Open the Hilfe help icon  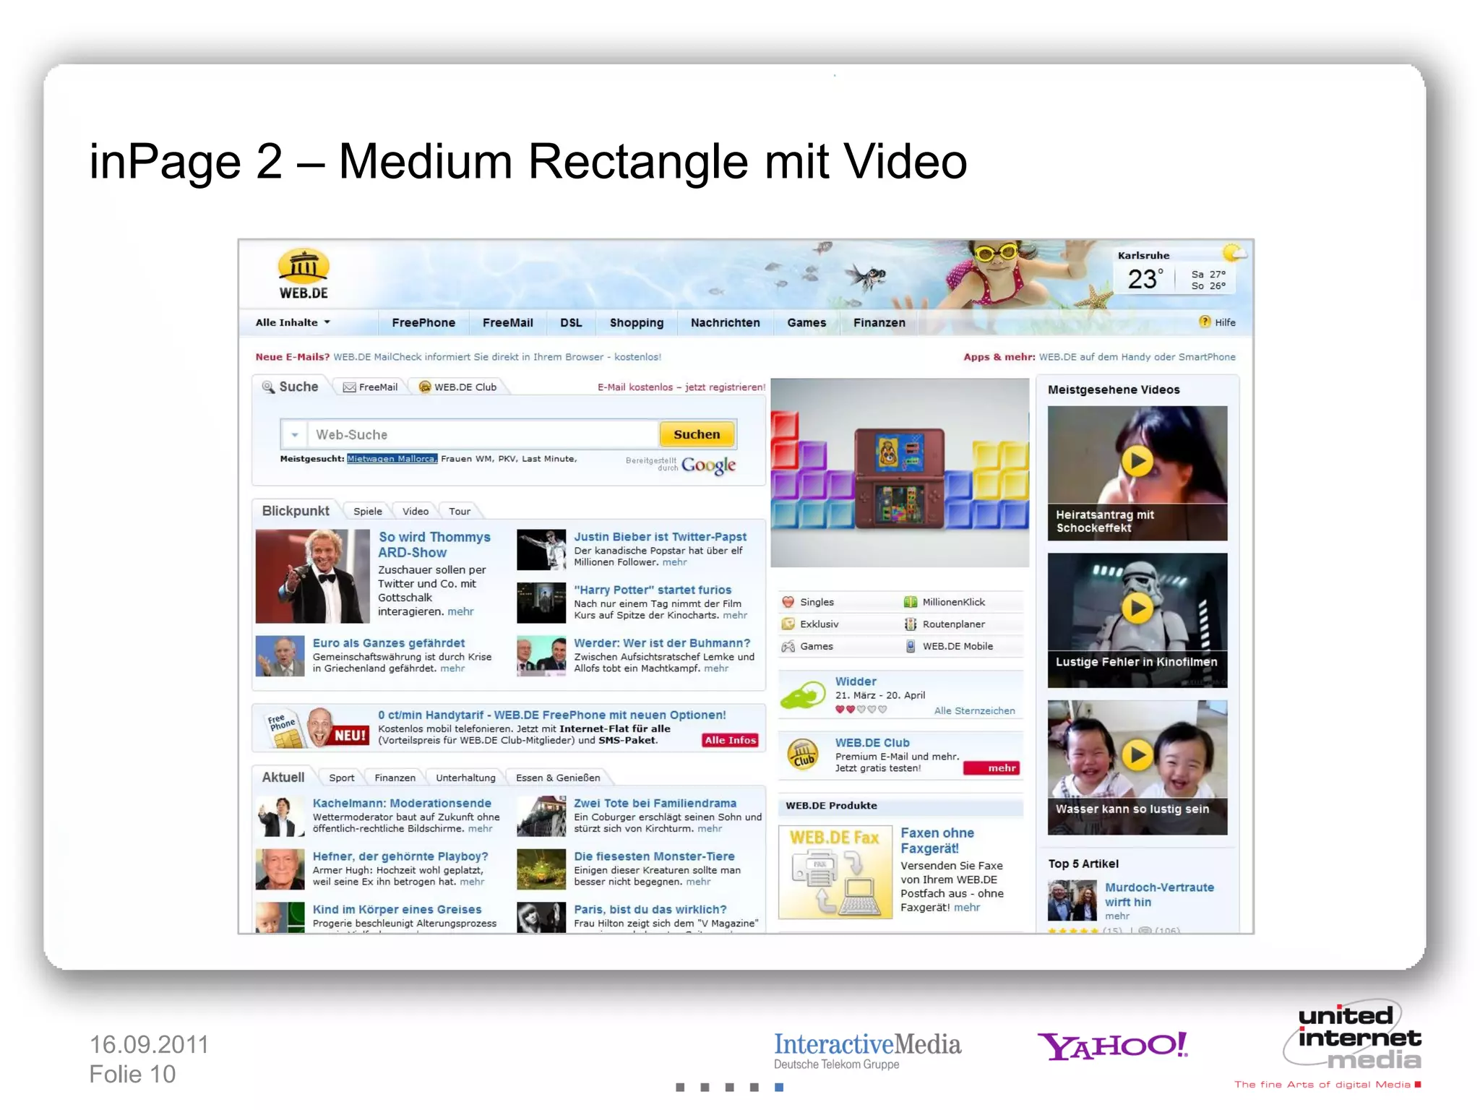pyautogui.click(x=1204, y=322)
